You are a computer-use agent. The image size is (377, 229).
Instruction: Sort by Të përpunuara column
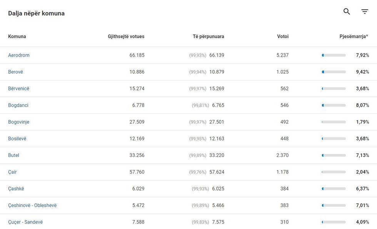tap(208, 37)
